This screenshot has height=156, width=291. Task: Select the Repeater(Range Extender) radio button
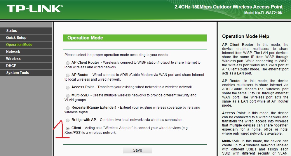68,108
